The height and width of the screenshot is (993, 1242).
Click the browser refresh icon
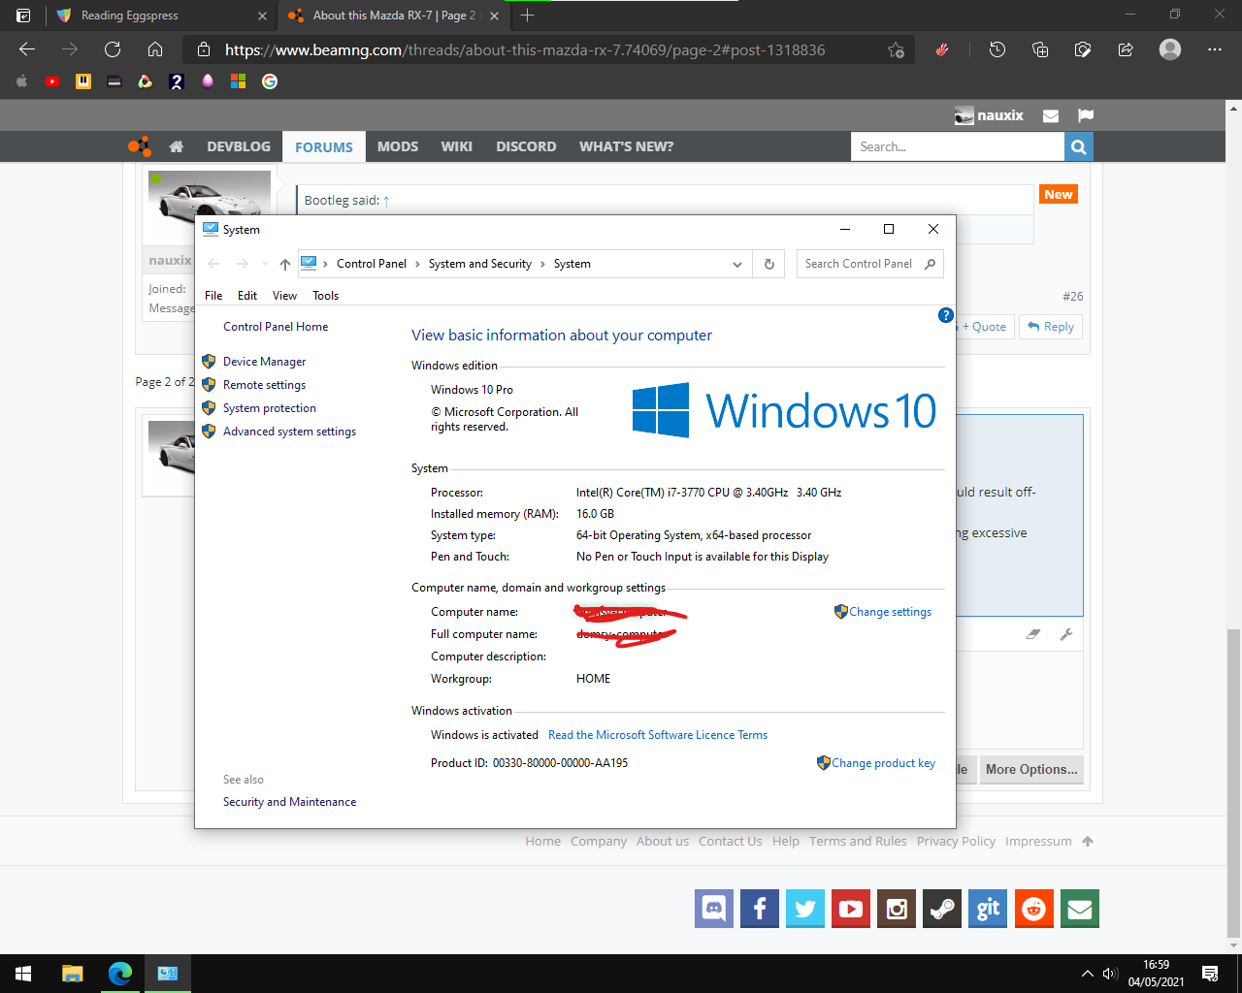tap(113, 49)
